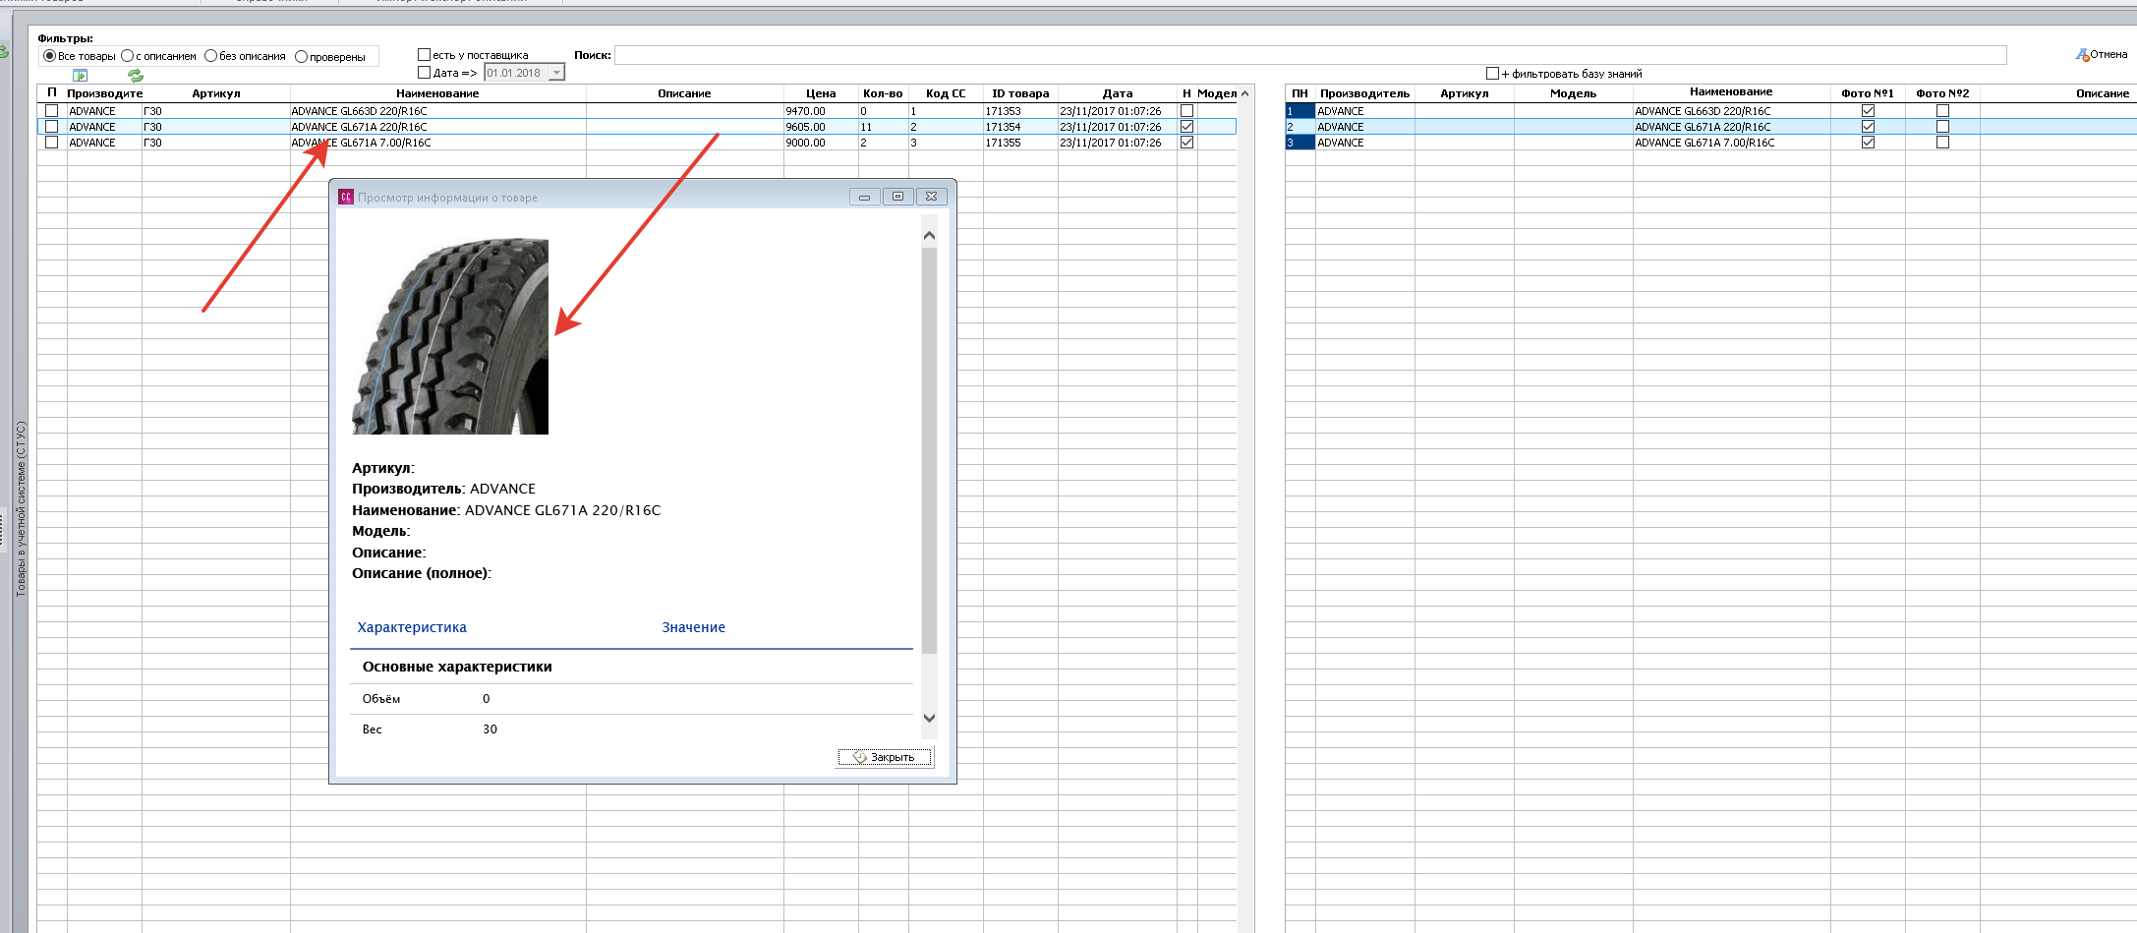2137x933 pixels.
Task: Minimize the product info dialog
Action: [864, 197]
